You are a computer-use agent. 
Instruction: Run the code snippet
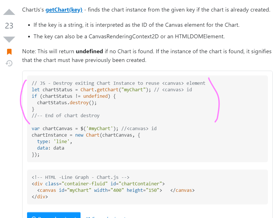(54, 217)
